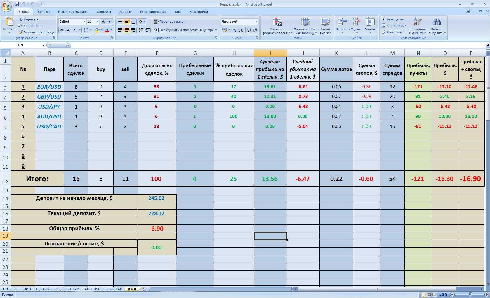Select the Format Painter brush icon
The image size is (490, 298).
(x=20, y=32)
